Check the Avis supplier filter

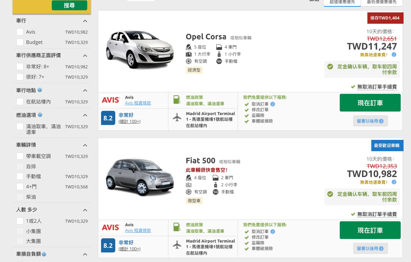20,32
